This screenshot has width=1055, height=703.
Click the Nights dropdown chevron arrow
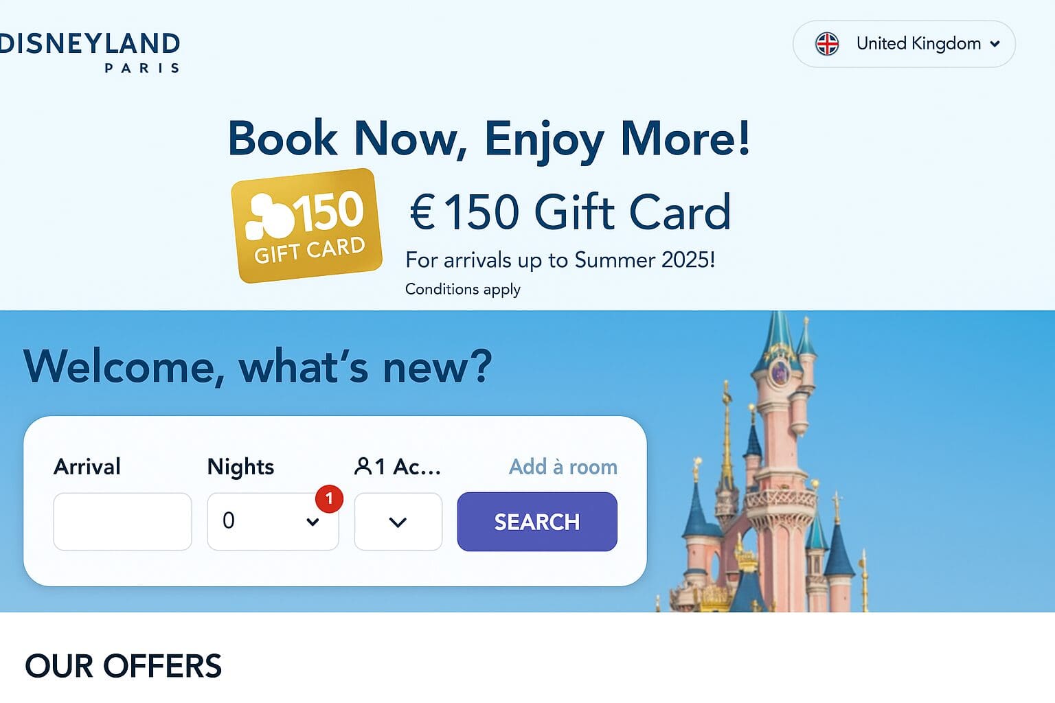(x=313, y=522)
